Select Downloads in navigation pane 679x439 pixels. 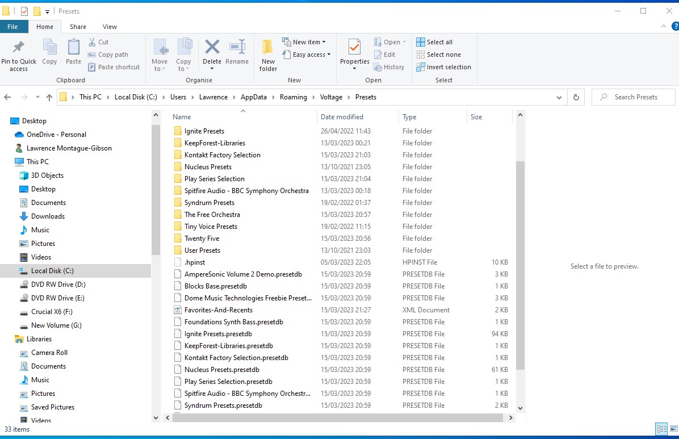[48, 216]
